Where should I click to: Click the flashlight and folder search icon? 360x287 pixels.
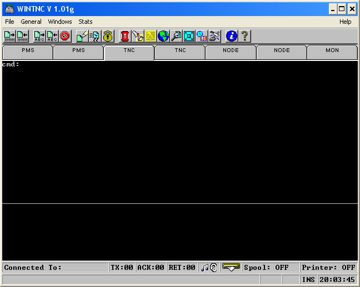[138, 36]
